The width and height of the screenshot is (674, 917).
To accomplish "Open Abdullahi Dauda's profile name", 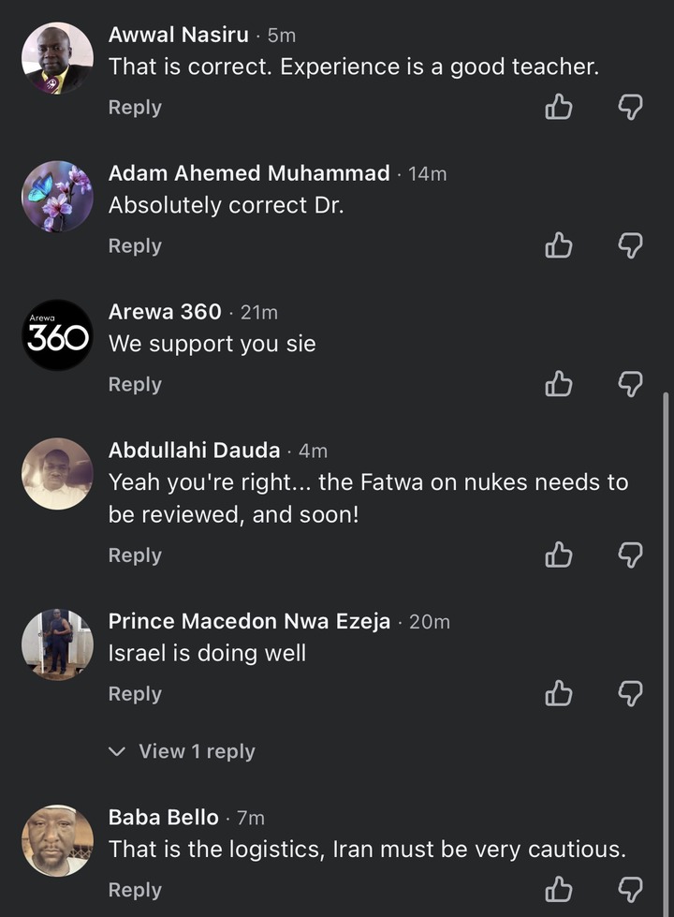I will 194,450.
